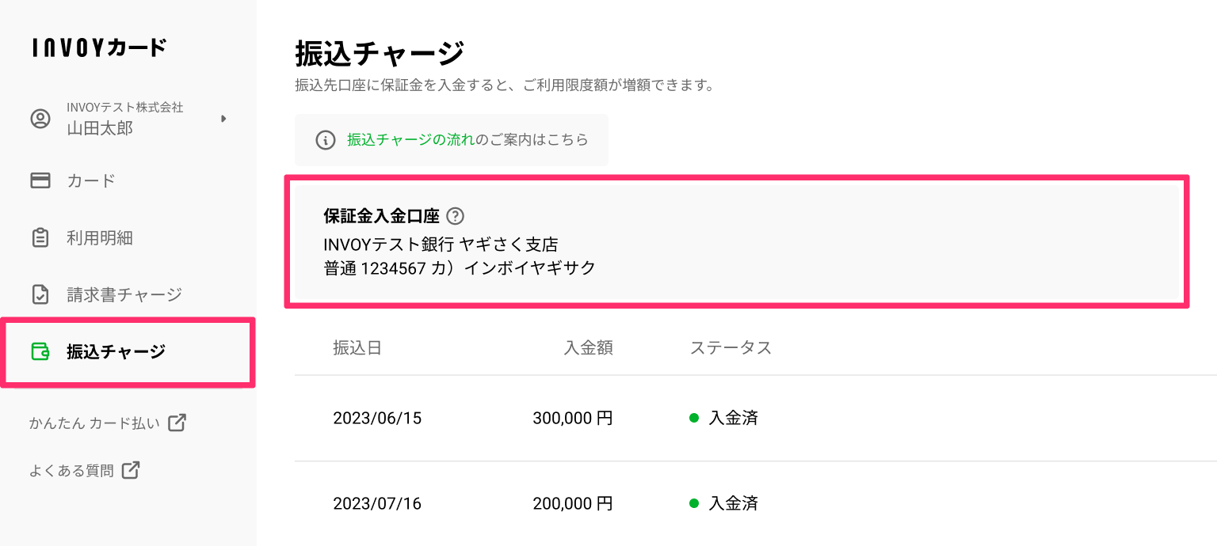Click the 利用明細 clipboard icon
This screenshot has width=1217, height=546.
click(40, 237)
